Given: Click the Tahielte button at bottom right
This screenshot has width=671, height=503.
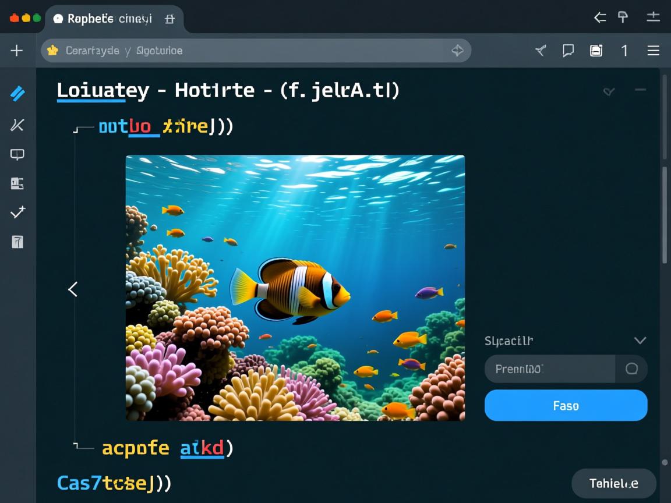Looking at the screenshot, I should tap(613, 483).
